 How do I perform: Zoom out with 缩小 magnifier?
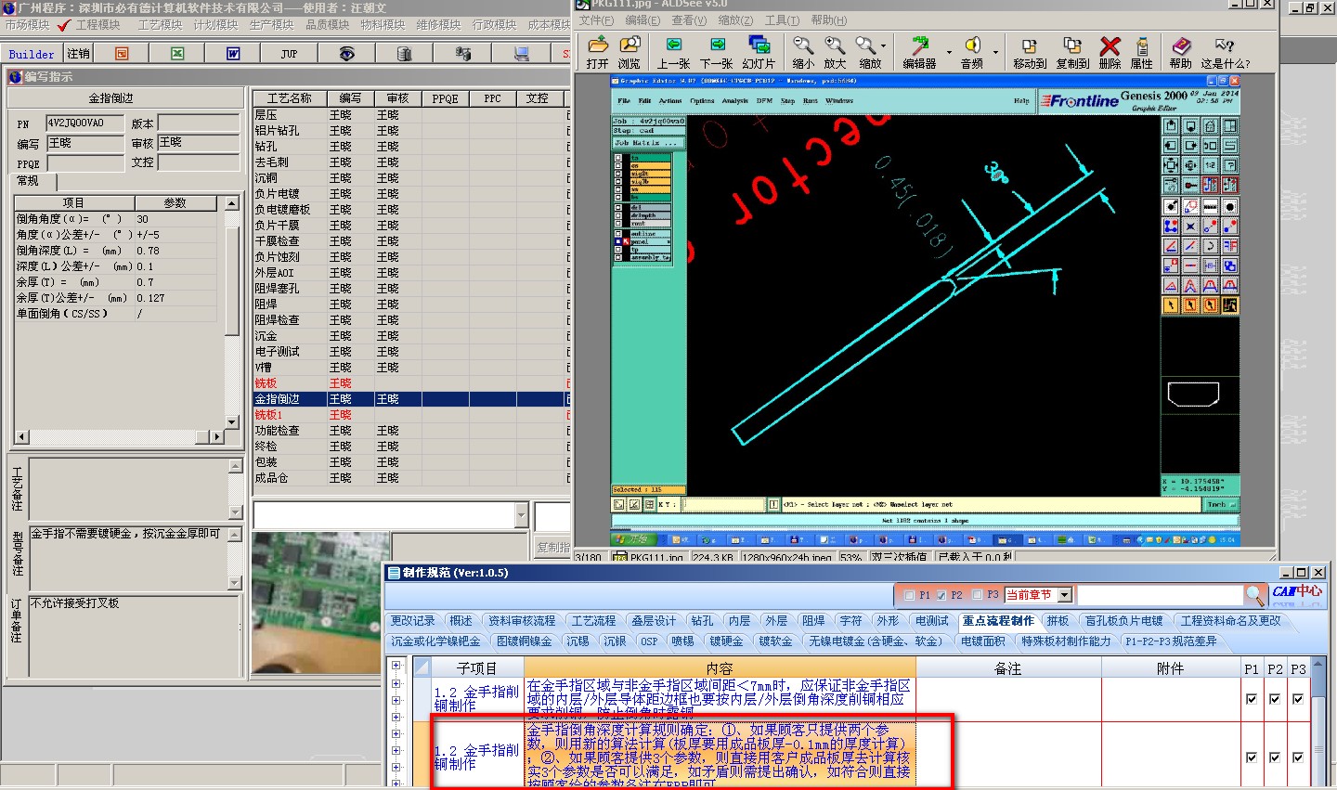[x=803, y=53]
